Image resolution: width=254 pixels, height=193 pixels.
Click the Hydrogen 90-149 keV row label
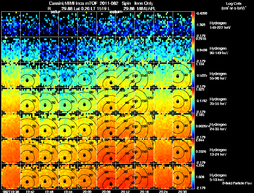(219, 51)
